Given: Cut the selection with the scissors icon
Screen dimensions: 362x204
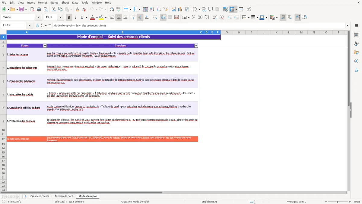Looking at the screenshot, I should click(x=54, y=9).
